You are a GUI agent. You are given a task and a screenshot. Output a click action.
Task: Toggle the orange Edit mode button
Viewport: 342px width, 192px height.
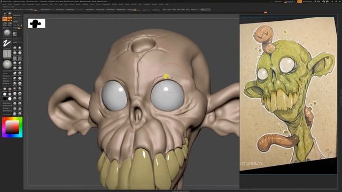click(x=5, y=19)
